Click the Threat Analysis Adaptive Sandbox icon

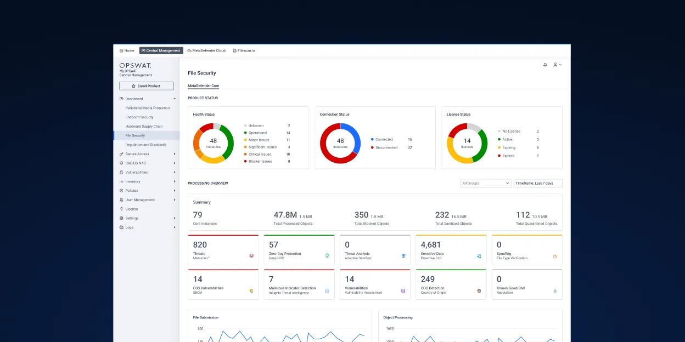403,256
